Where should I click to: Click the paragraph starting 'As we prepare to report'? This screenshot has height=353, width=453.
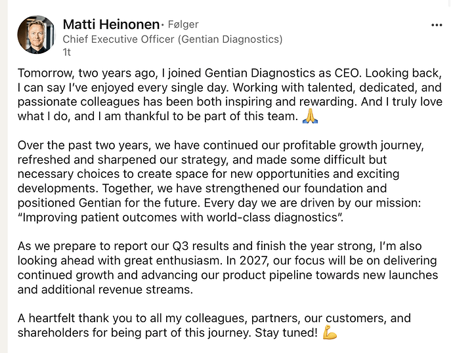(228, 268)
